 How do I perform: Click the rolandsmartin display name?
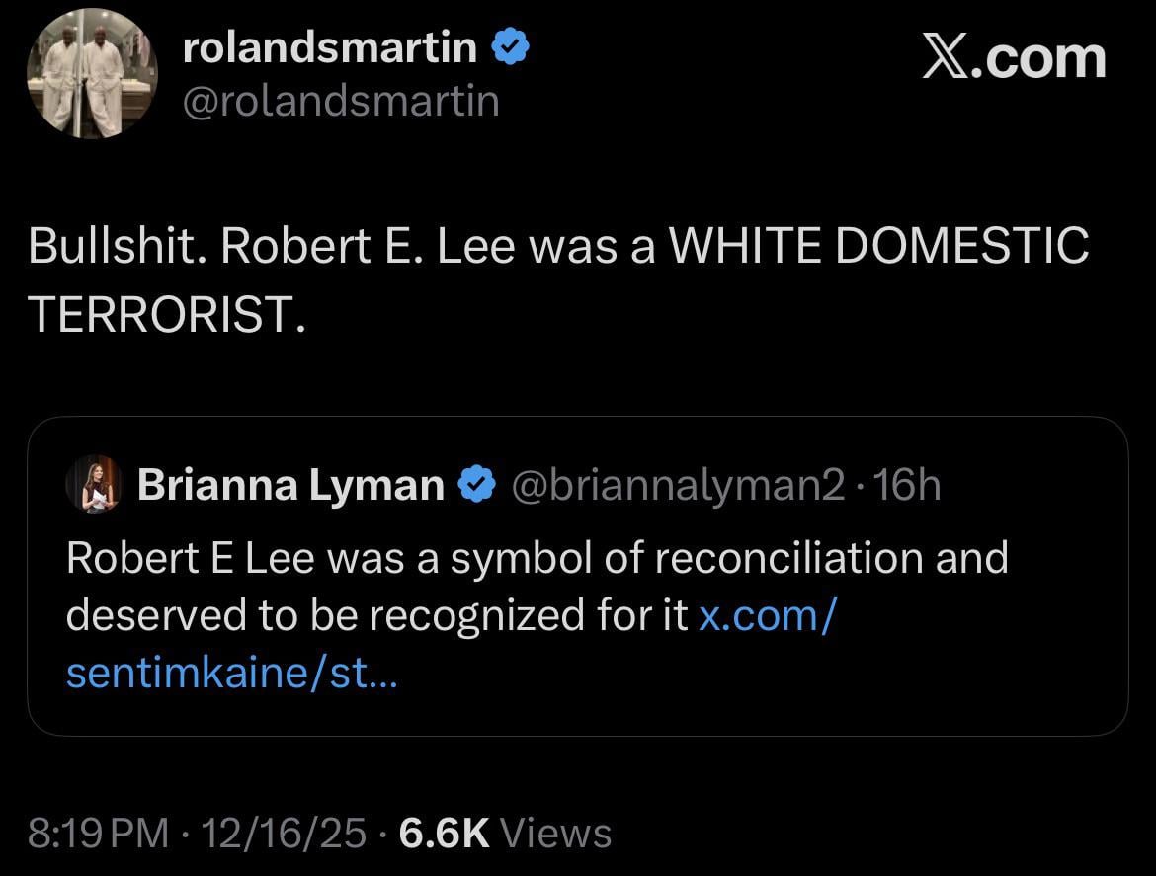pyautogui.click(x=331, y=48)
